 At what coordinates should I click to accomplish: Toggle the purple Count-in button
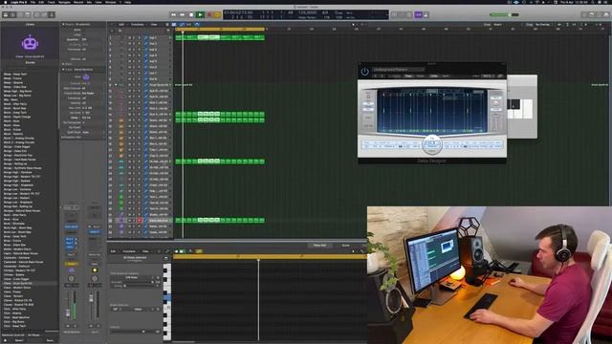[419, 15]
